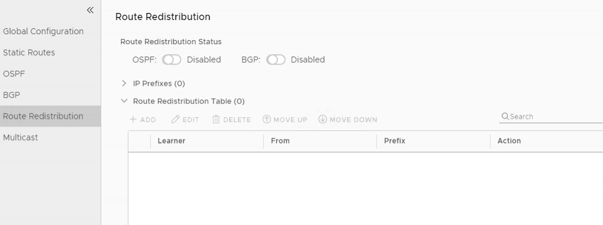Open Static Routes in sidebar
This screenshot has width=603, height=225.
coord(29,52)
